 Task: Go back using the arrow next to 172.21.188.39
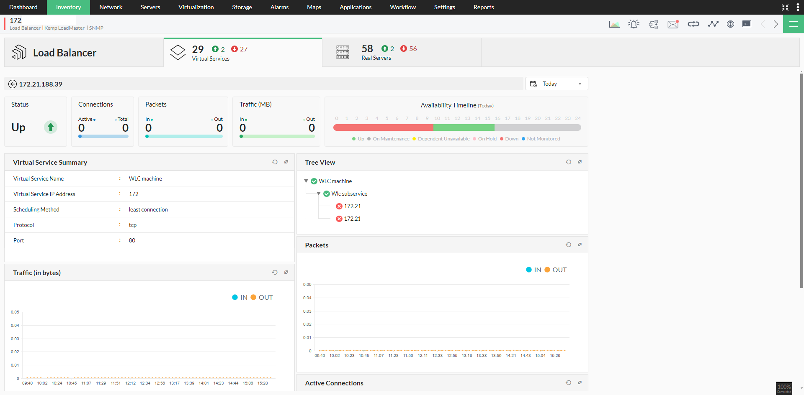13,84
